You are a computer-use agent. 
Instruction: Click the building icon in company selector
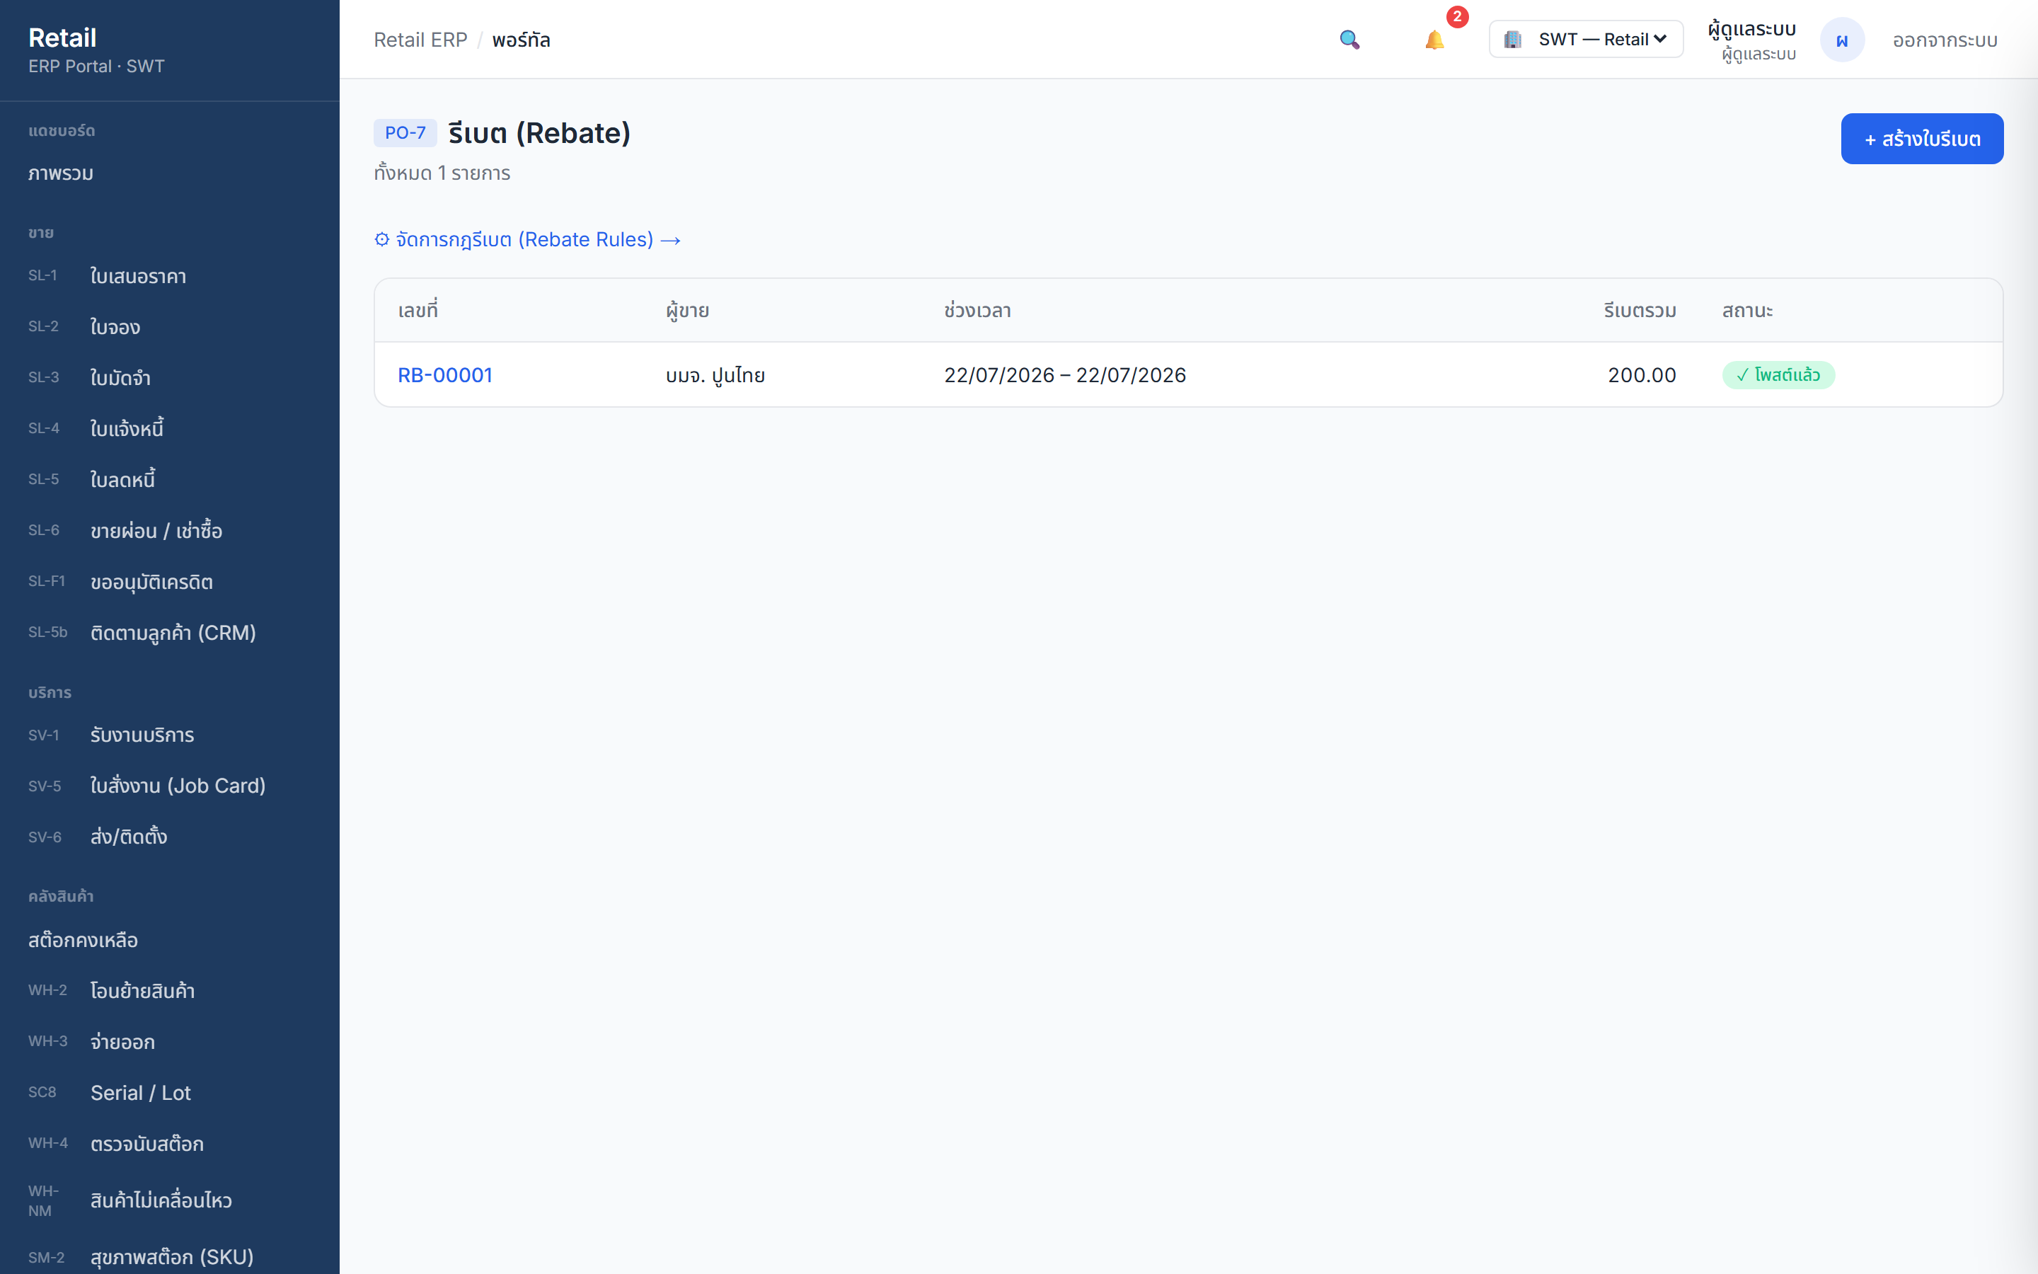(1512, 40)
